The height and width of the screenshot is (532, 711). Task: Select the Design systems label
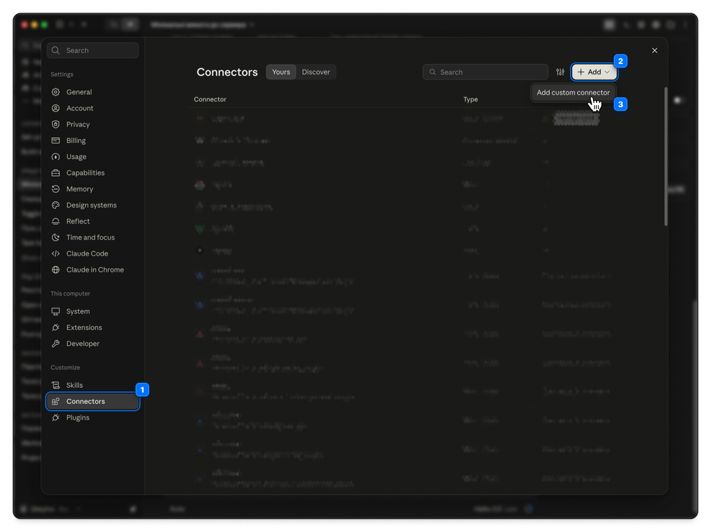tap(91, 205)
